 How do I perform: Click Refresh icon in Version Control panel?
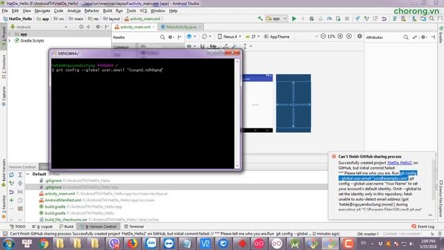pos(11,174)
